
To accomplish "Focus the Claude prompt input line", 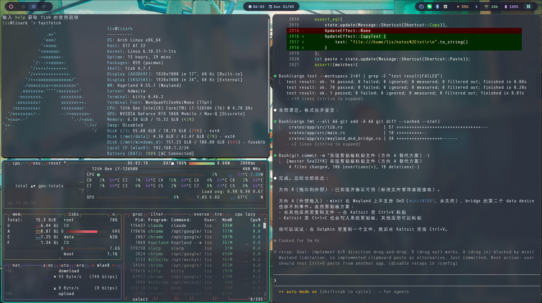I will point(407,280).
